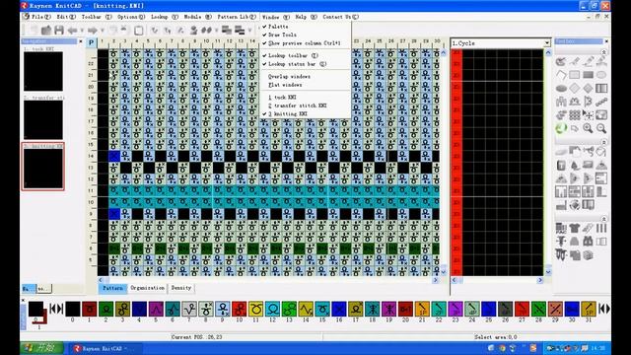This screenshot has width=631, height=355.
Task: Select the filled rectangle drawing tool
Action: tap(588, 75)
